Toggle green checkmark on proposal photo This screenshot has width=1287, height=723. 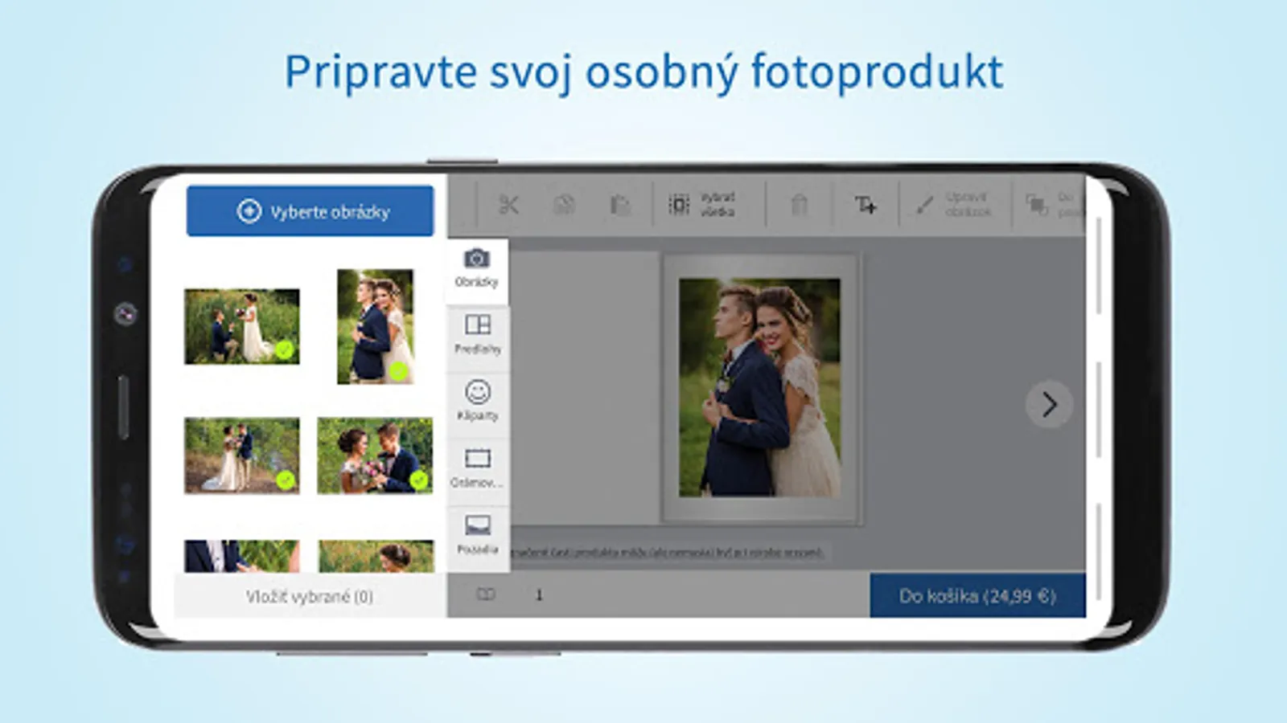click(285, 350)
